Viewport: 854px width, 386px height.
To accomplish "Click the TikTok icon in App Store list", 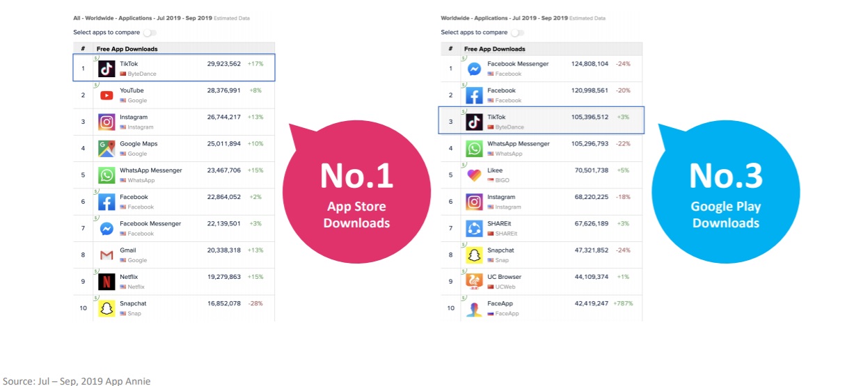I will click(x=106, y=68).
